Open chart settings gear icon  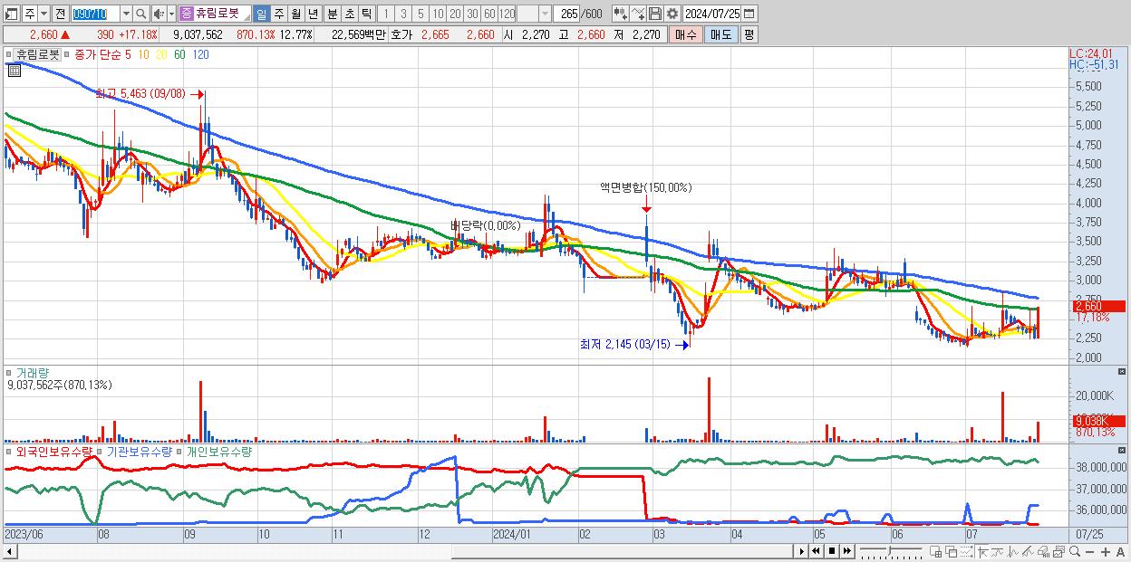tap(672, 14)
